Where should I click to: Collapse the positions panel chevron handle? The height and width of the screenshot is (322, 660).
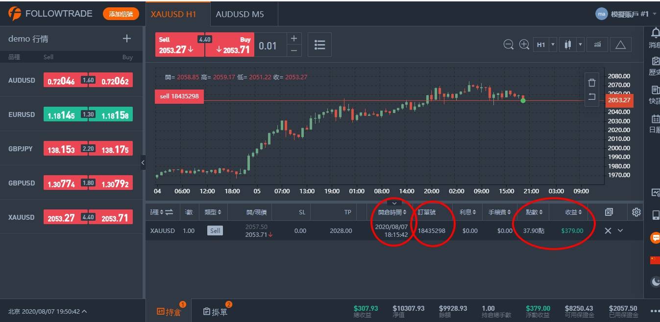click(394, 203)
